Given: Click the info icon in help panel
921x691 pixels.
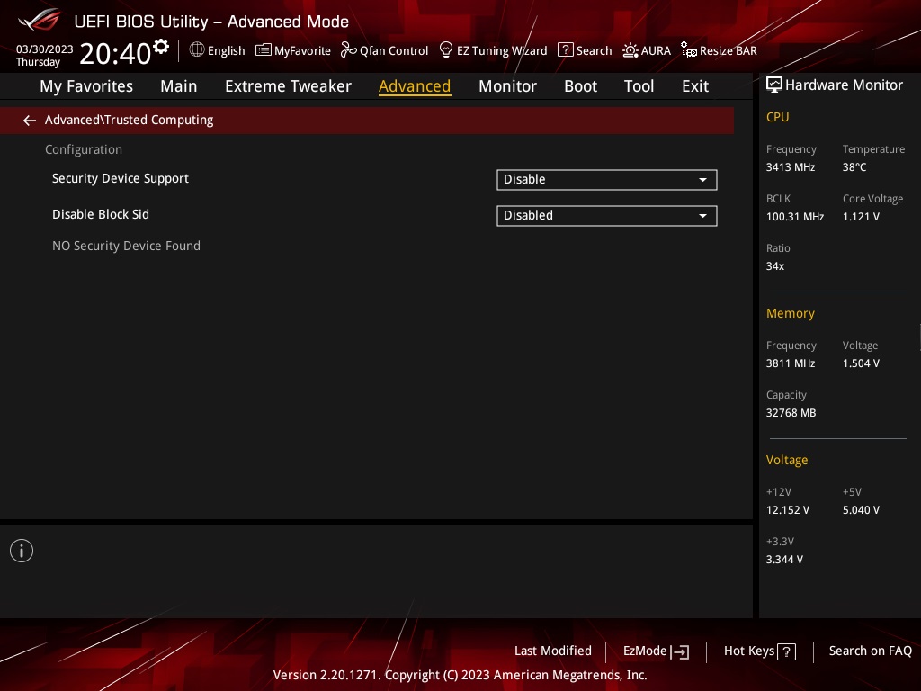Looking at the screenshot, I should pos(22,551).
